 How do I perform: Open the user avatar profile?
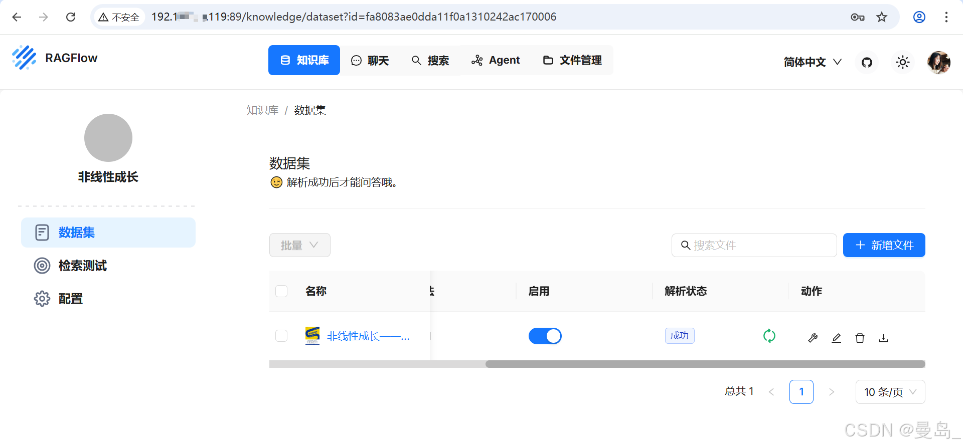pyautogui.click(x=939, y=62)
